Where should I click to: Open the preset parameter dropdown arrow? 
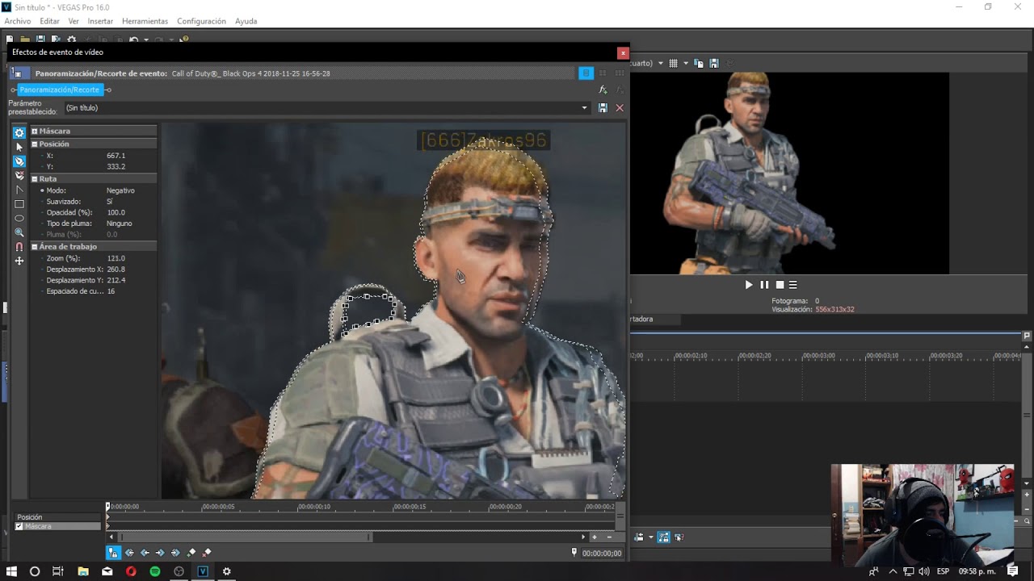(585, 107)
